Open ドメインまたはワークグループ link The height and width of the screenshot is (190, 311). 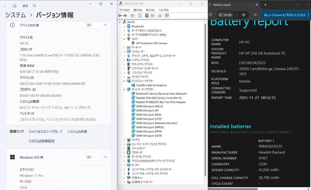point(45,131)
